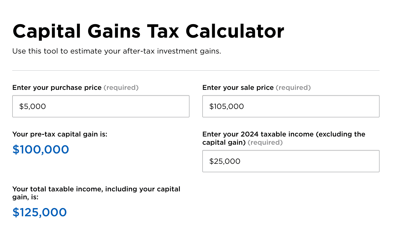The width and height of the screenshot is (395, 238).
Task: Focus the sale price field showing $105,000
Action: click(291, 106)
